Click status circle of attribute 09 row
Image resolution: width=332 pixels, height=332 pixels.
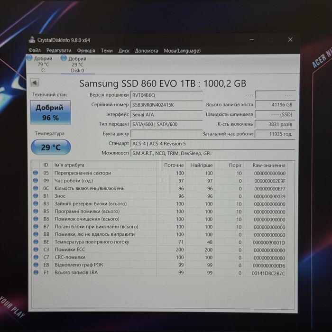(36, 180)
